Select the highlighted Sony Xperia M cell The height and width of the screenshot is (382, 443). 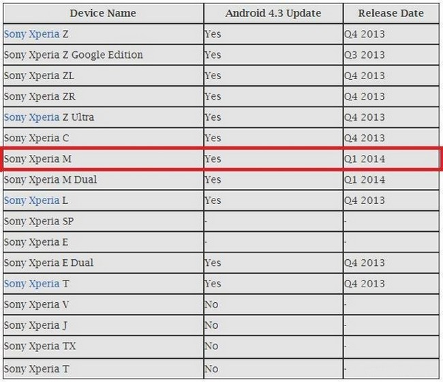coord(47,159)
